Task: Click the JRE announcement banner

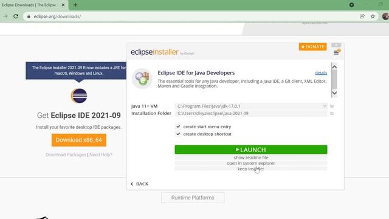Action: click(x=76, y=71)
